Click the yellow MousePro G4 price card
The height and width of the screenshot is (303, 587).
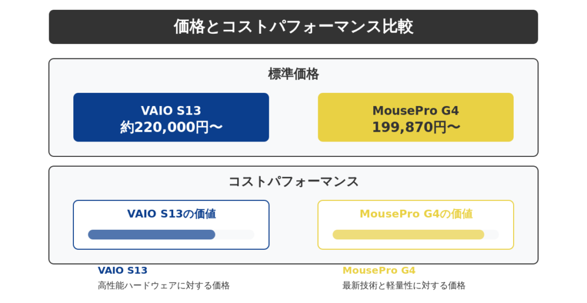pos(416,117)
